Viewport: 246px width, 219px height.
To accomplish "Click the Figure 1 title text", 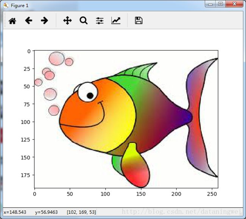I will click(x=20, y=6).
